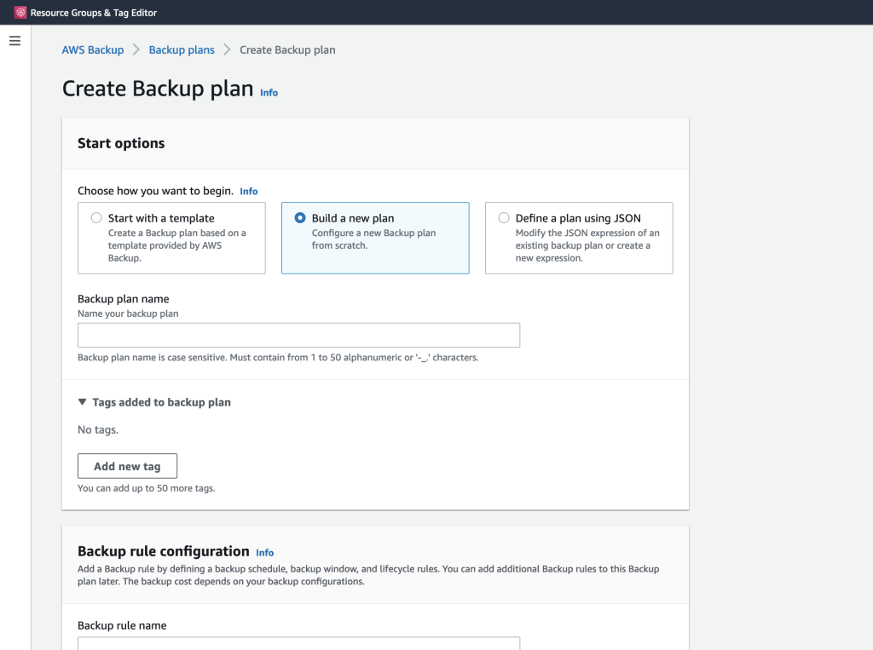873x650 pixels.
Task: Open the navigation sidebar via hamburger icon
Action: [14, 40]
